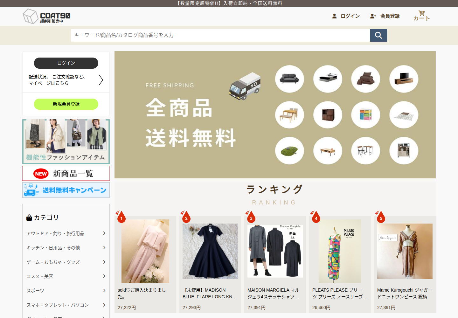Expand the キッチン・日用品・その他 category arrow
This screenshot has width=458, height=318.
(x=104, y=248)
